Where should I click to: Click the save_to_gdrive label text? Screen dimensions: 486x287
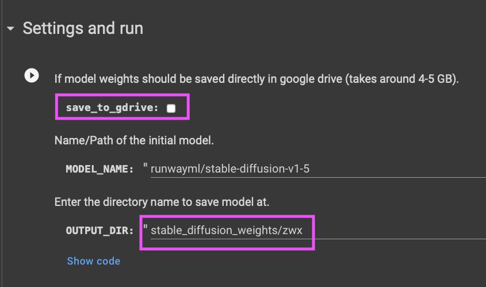click(112, 108)
